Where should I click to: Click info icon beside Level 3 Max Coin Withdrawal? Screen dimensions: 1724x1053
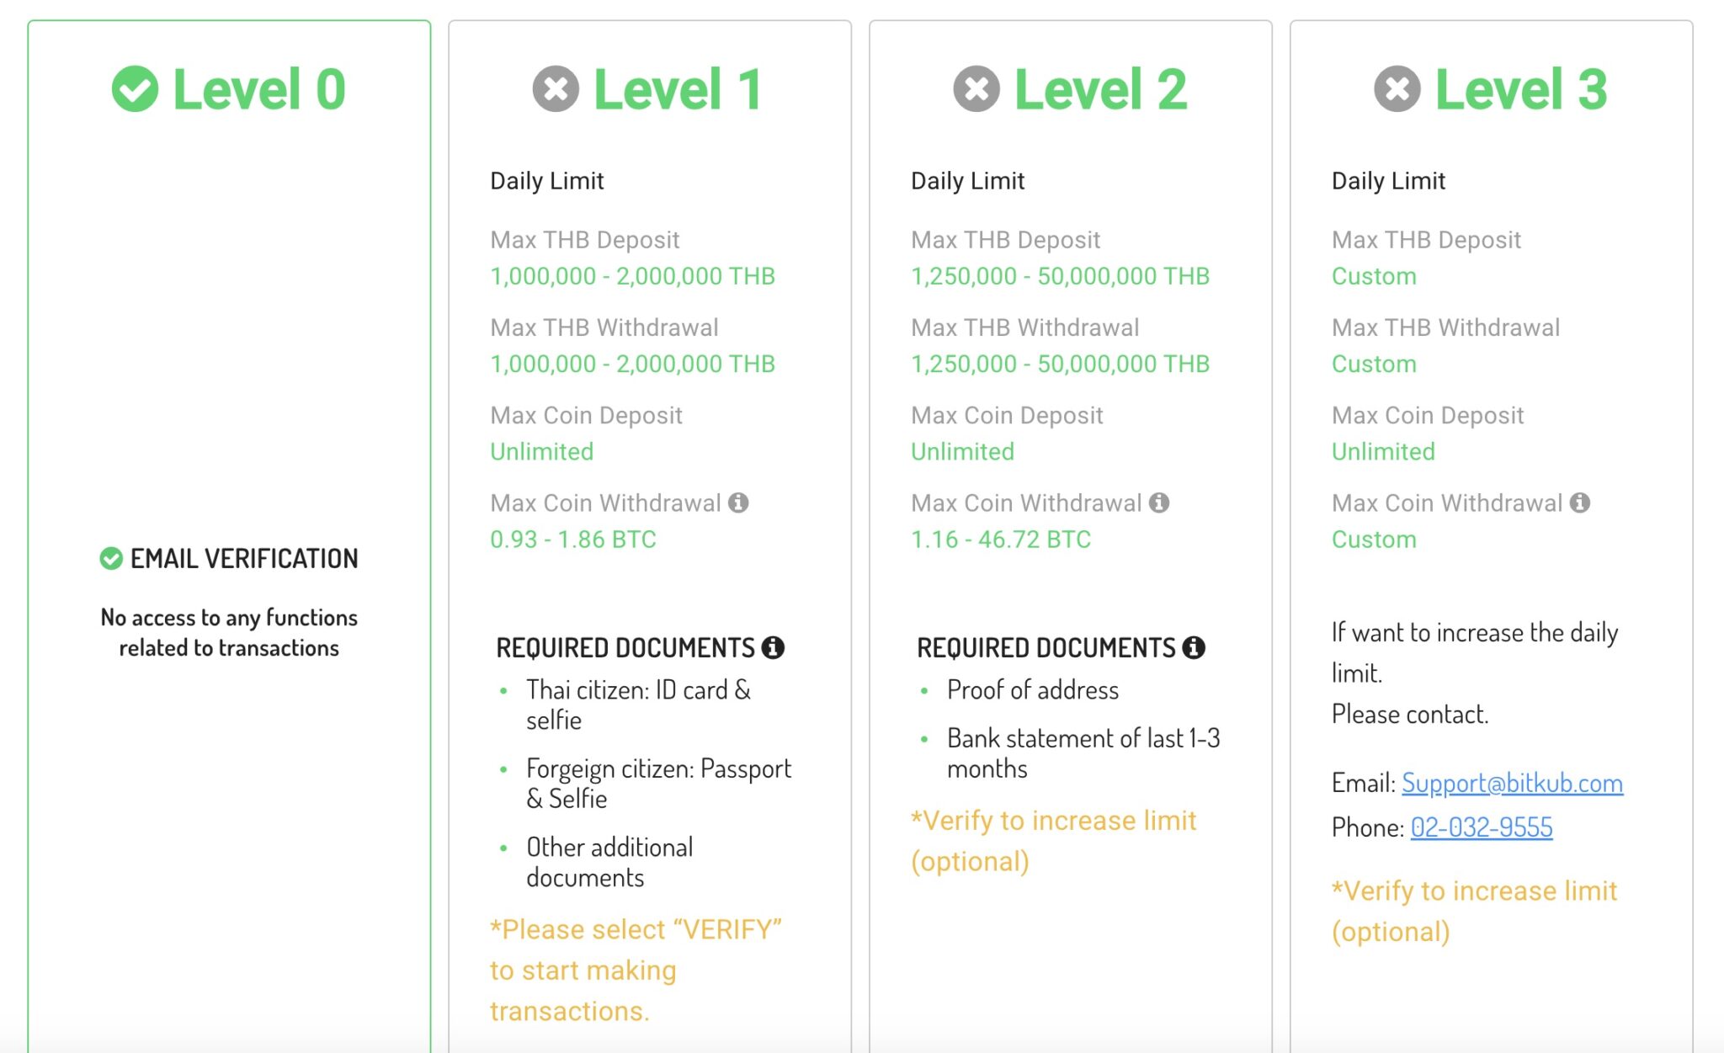pos(1580,503)
